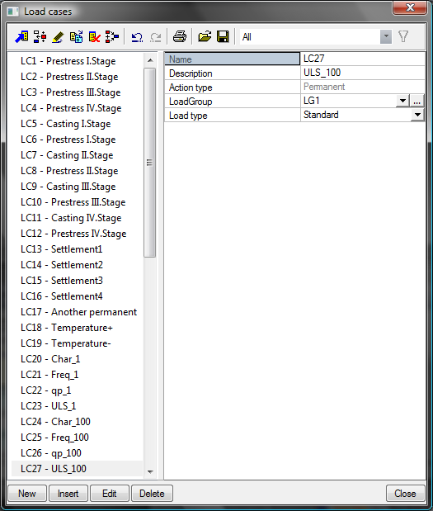Click the Copy item toolbar icon
Image resolution: width=433 pixels, height=511 pixels.
pyautogui.click(x=76, y=37)
